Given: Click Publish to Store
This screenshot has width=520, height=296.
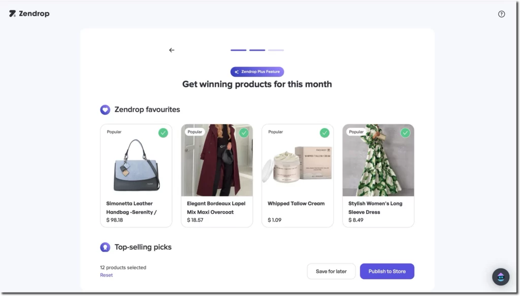Looking at the screenshot, I should (387, 271).
